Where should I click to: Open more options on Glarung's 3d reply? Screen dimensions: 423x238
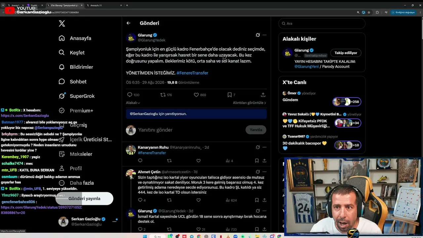264,211
